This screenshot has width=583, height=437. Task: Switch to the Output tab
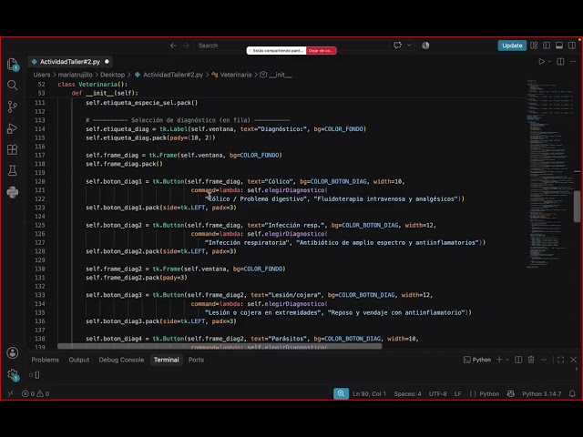tap(79, 360)
